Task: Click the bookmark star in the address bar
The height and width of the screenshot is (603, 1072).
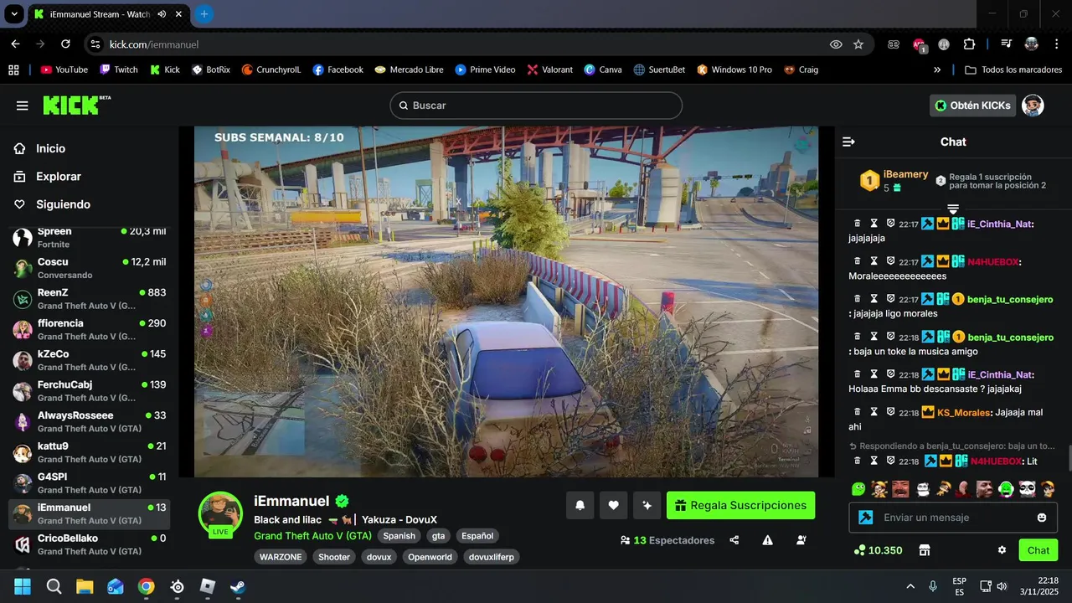Action: pyautogui.click(x=858, y=44)
